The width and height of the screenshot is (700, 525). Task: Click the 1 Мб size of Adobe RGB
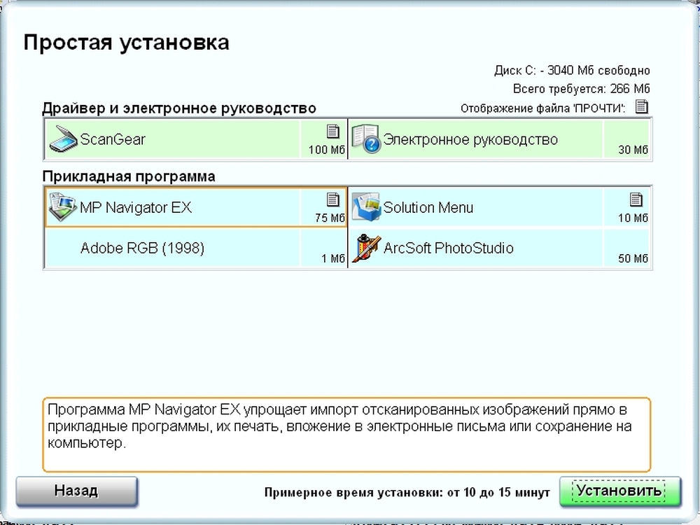[x=333, y=259]
